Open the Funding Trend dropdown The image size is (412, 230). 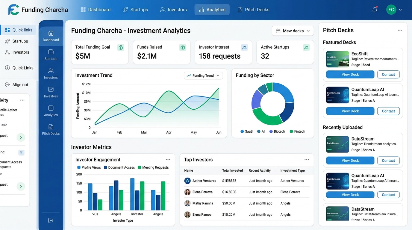pos(203,75)
